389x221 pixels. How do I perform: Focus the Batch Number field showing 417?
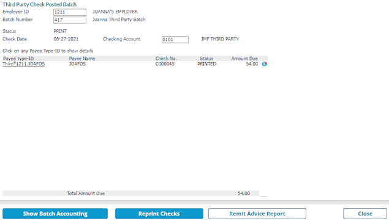pyautogui.click(x=70, y=20)
